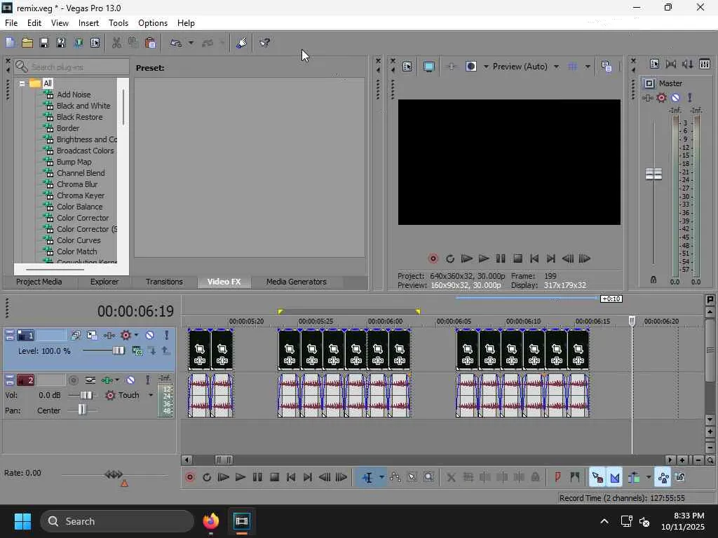Open What's This help icon
This screenshot has width=718, height=538.
pyautogui.click(x=264, y=43)
